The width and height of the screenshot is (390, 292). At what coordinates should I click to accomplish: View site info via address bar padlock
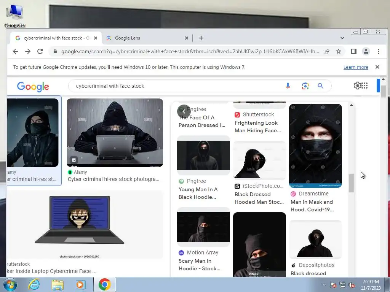click(55, 51)
